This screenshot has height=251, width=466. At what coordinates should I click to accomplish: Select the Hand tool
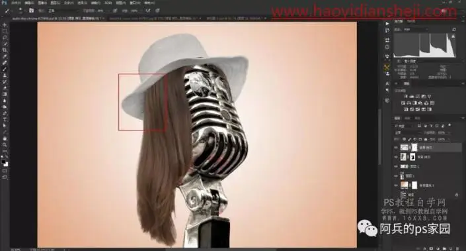5,138
